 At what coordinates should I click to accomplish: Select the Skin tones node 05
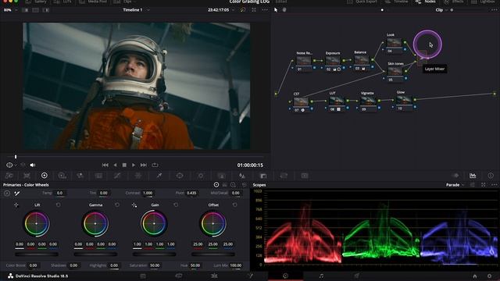[x=395, y=72]
